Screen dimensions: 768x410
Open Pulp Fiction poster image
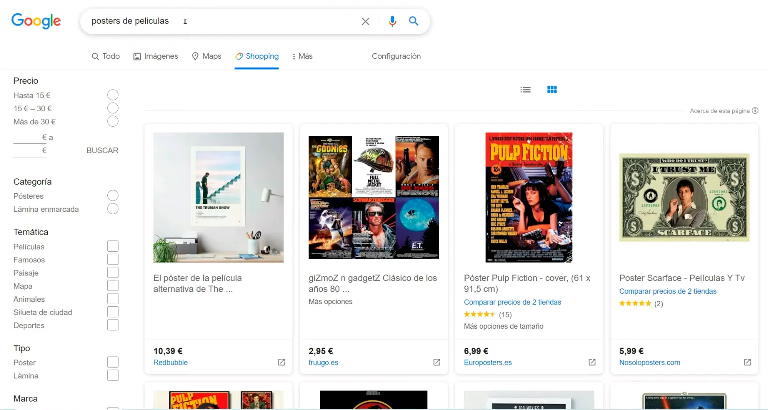click(529, 197)
